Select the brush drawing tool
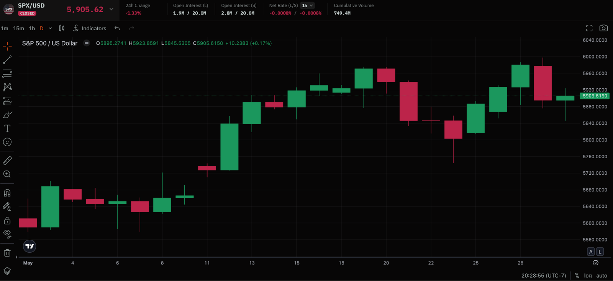This screenshot has width=613, height=281. pos(7,115)
